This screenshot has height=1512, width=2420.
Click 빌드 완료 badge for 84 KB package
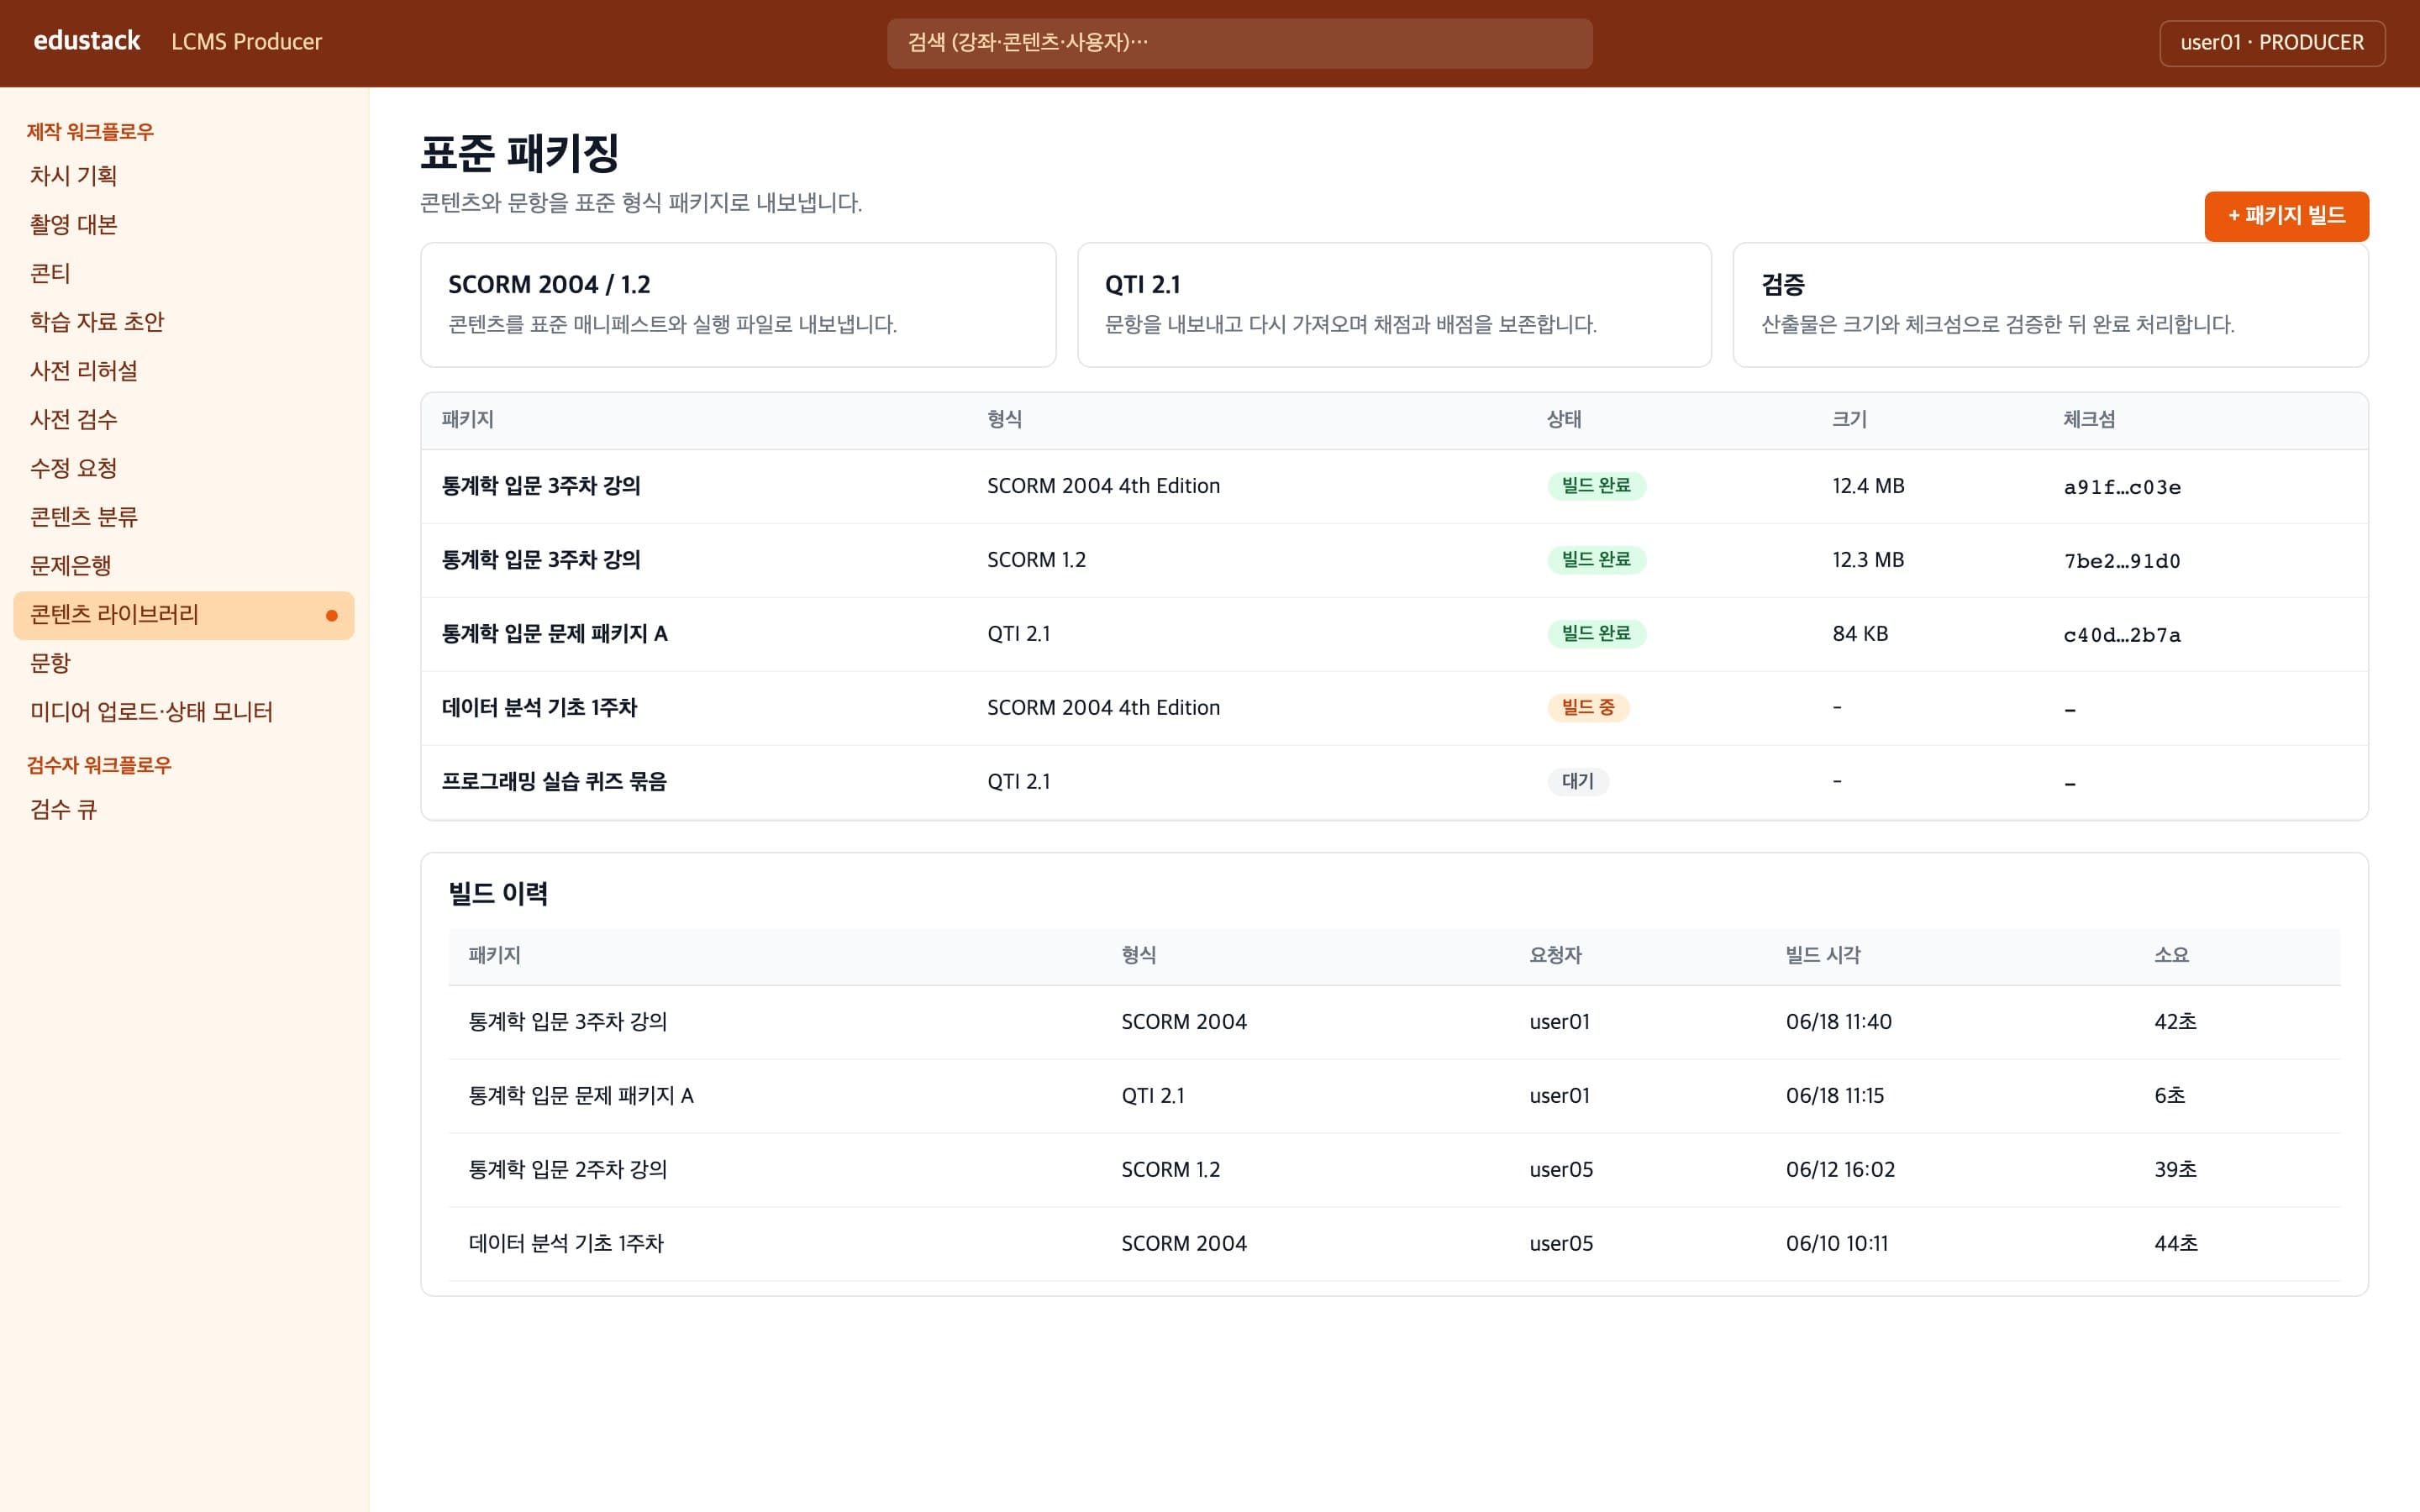1596,634
